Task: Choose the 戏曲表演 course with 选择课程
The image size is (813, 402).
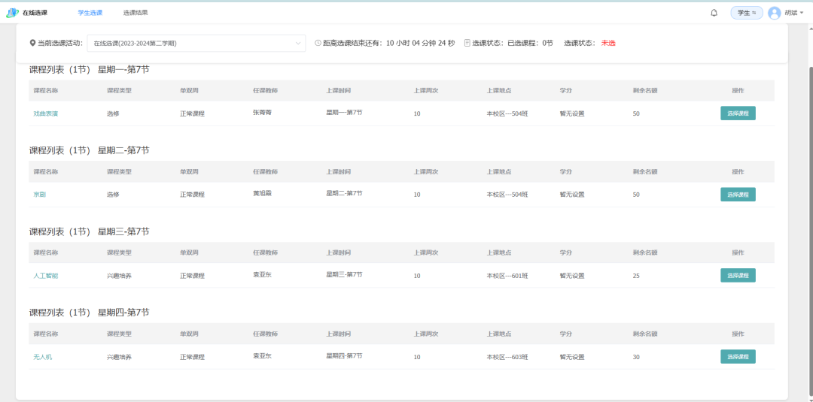Action: point(738,113)
